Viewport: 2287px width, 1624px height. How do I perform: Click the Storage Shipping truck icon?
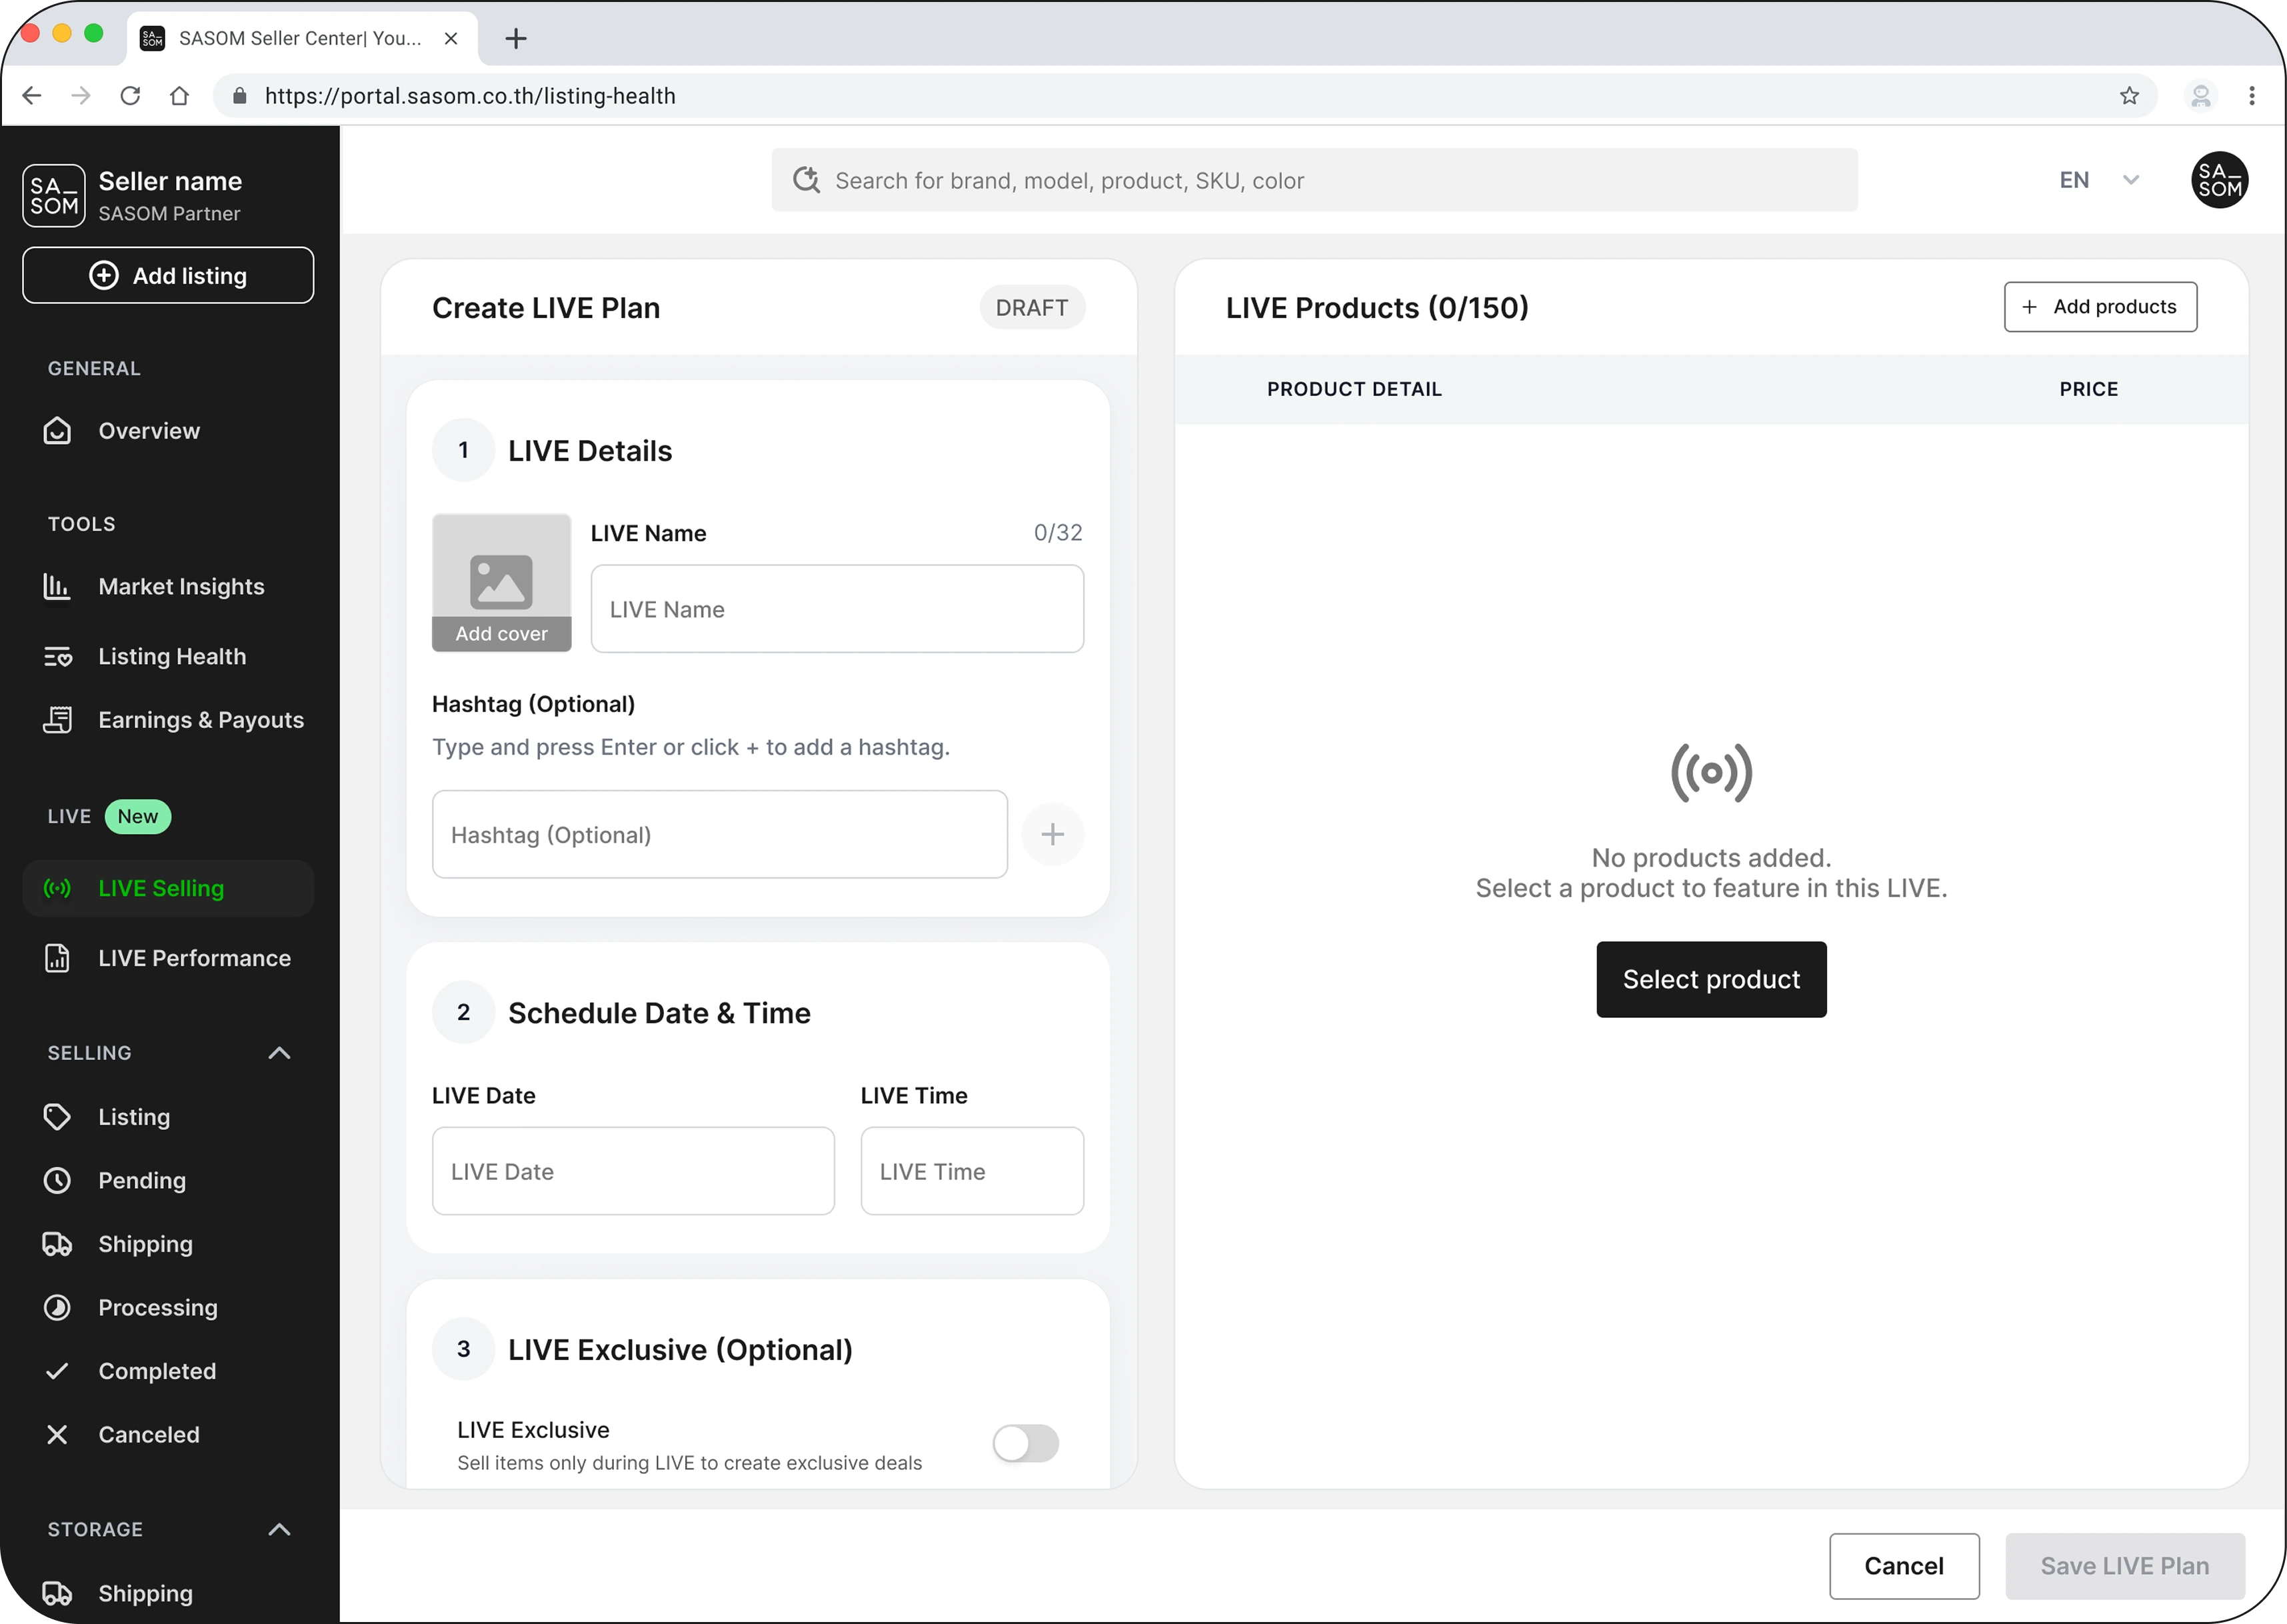[x=57, y=1593]
